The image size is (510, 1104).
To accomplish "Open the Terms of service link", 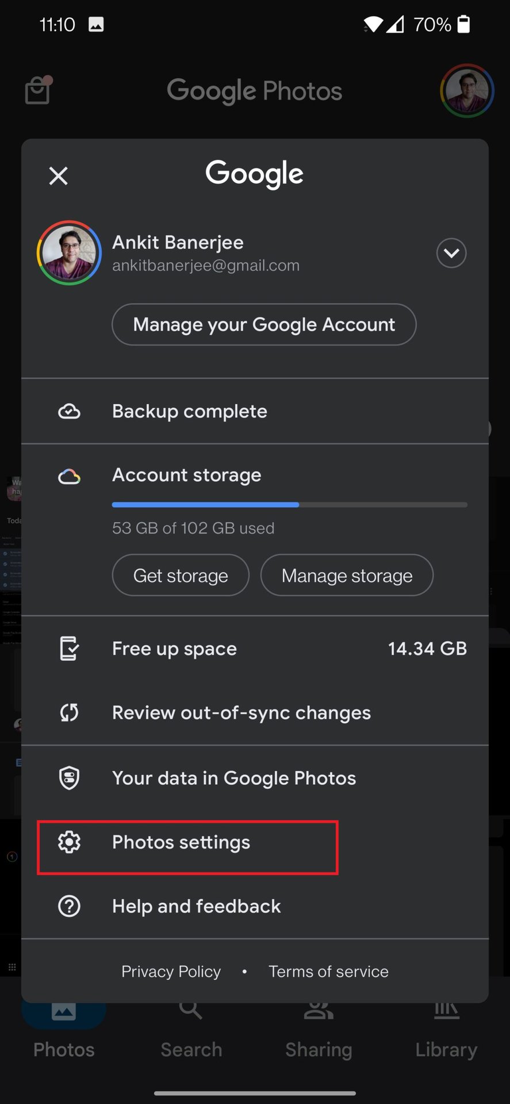I will point(328,971).
